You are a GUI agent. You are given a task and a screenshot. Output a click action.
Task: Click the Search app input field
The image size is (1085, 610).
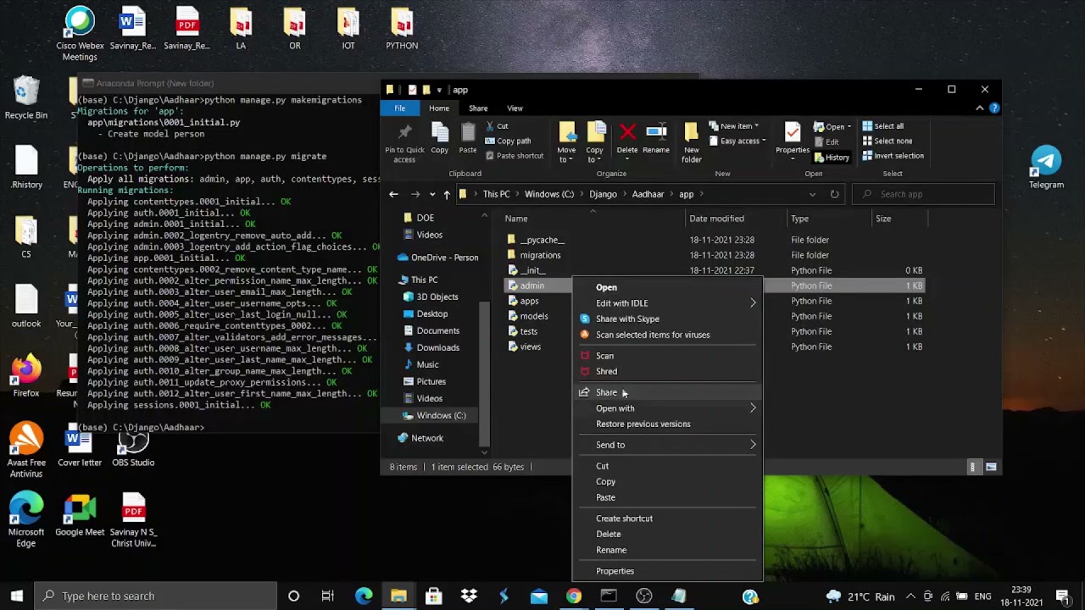[x=923, y=194]
